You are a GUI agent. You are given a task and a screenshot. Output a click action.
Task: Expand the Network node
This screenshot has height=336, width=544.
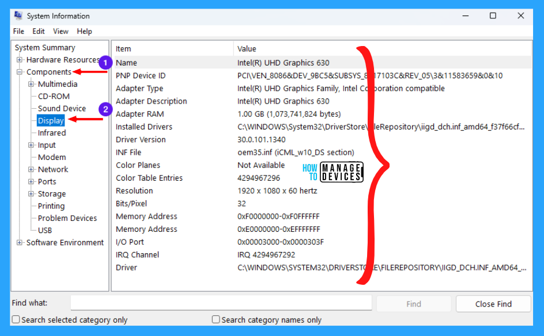tap(31, 169)
